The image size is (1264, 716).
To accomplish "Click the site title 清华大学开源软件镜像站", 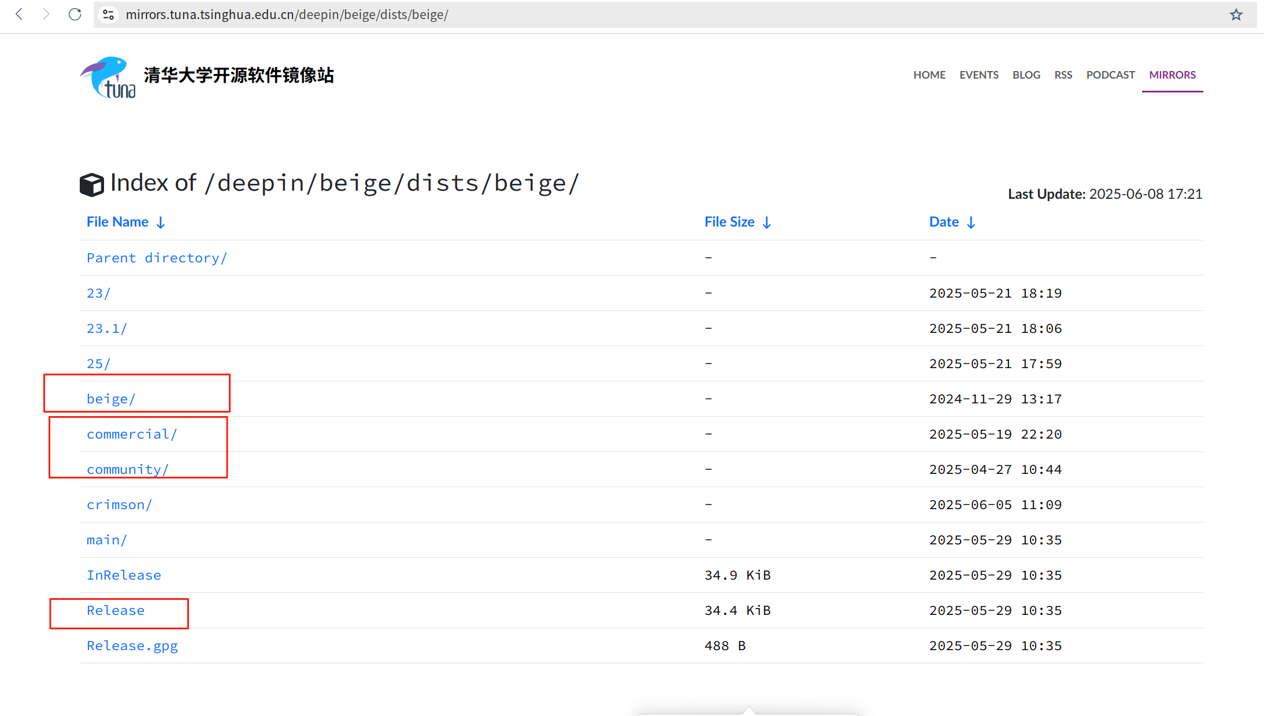I will pyautogui.click(x=239, y=75).
